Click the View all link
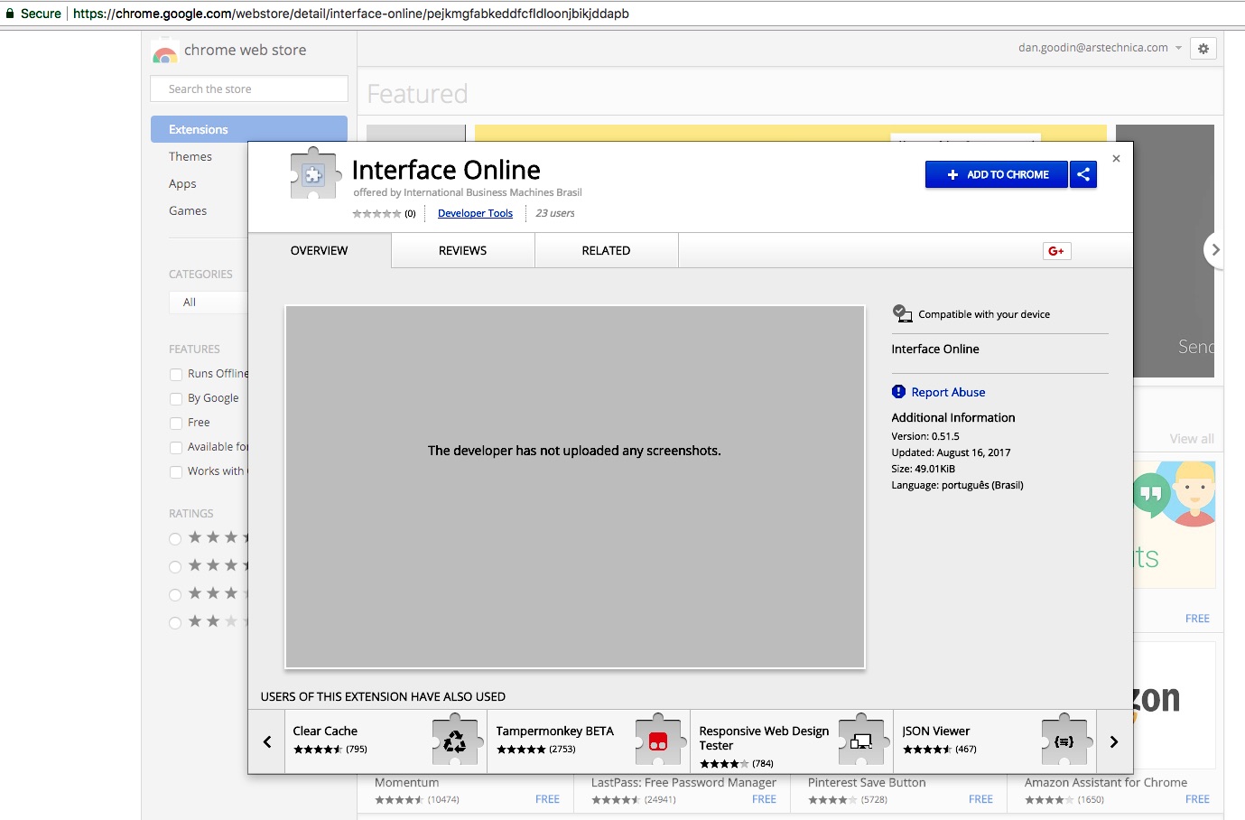 point(1192,439)
